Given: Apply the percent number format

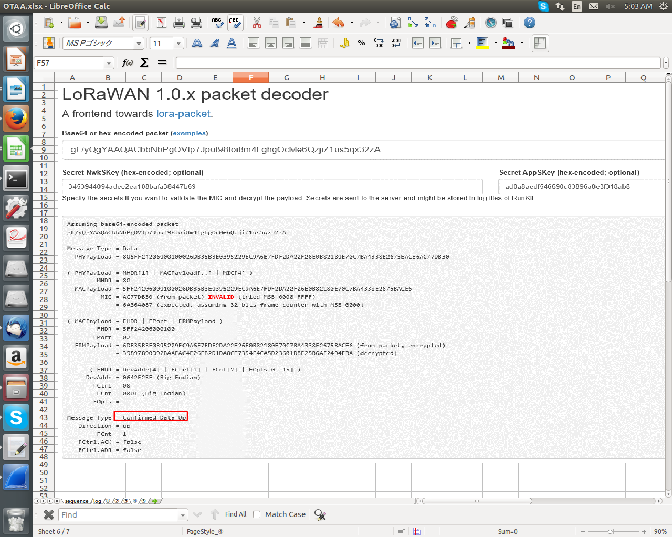Looking at the screenshot, I should 361,43.
